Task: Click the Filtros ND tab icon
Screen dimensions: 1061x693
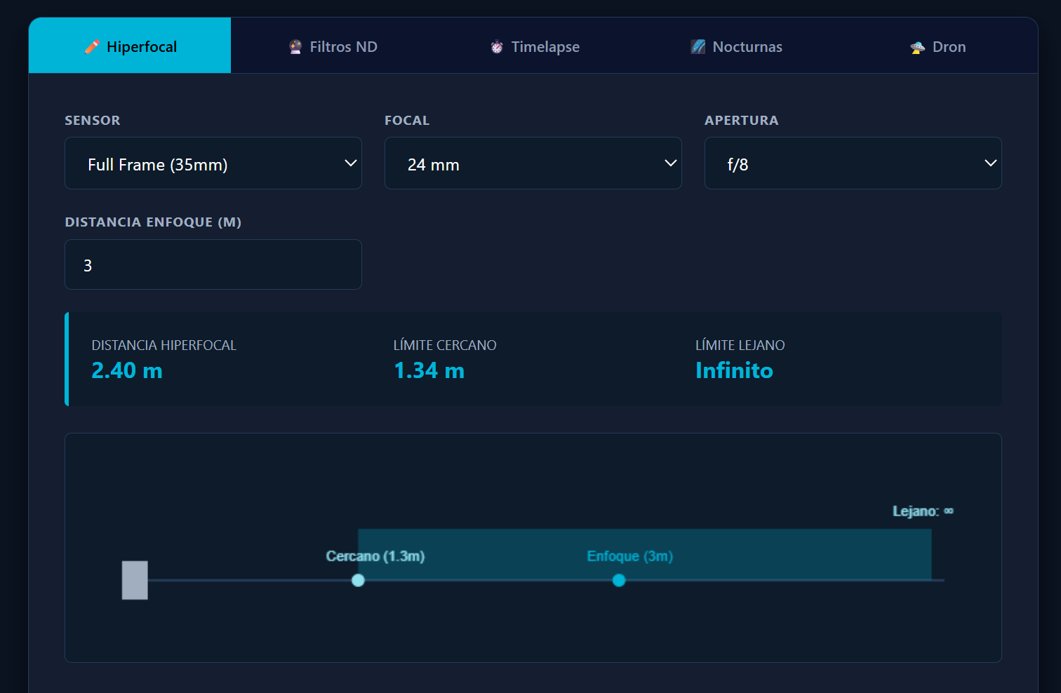Action: [x=295, y=47]
